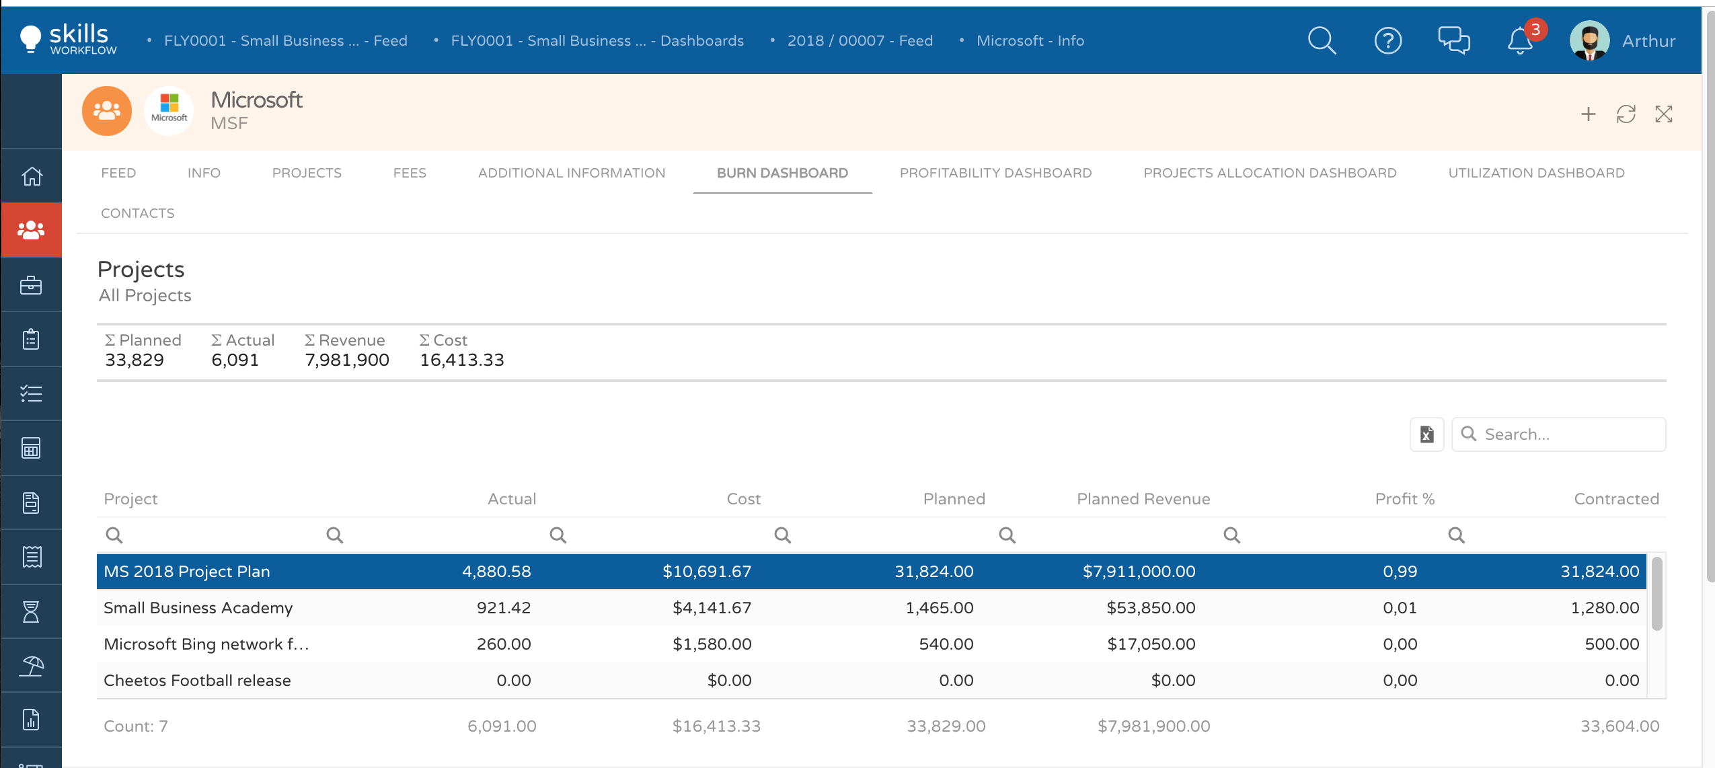Screen dimensions: 1715x768
Task: Sort by the Profit % column header
Action: [1404, 499]
